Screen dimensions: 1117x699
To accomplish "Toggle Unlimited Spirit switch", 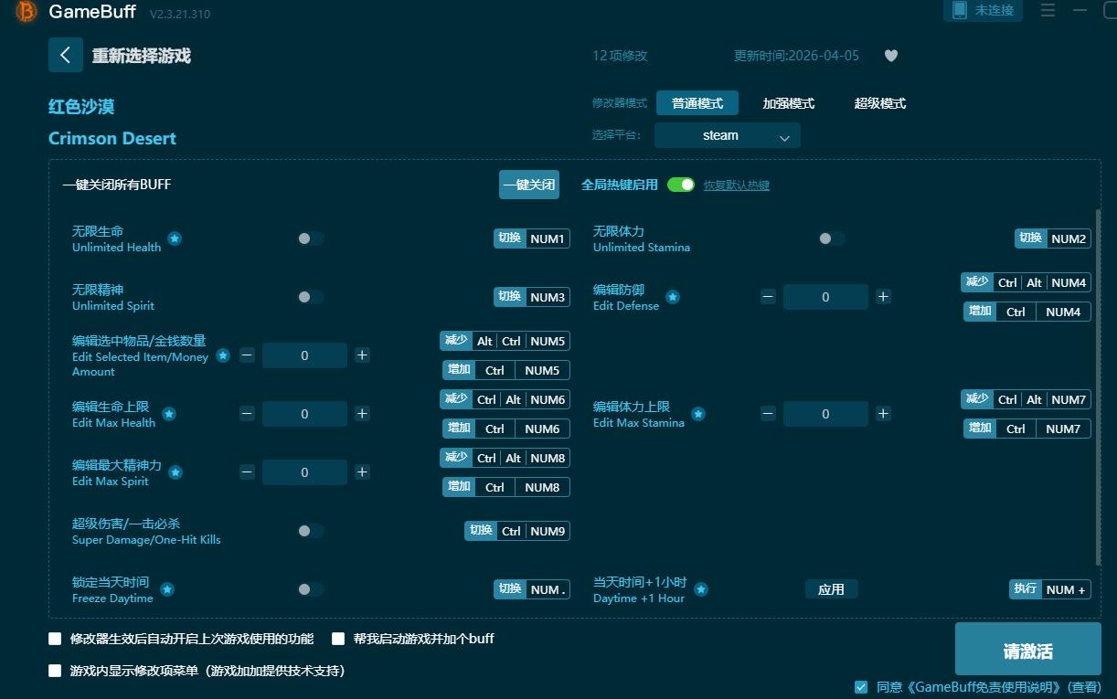I will (310, 297).
